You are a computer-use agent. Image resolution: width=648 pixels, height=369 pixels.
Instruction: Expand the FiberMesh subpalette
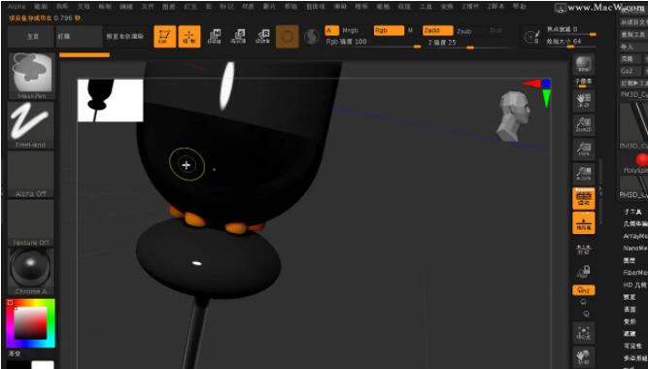point(634,273)
